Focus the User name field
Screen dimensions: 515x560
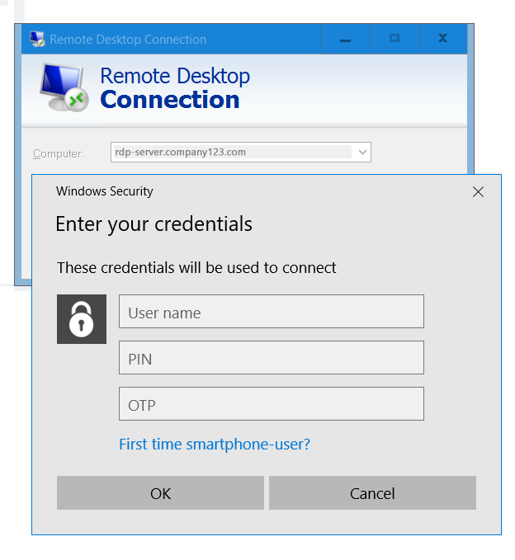(x=272, y=312)
